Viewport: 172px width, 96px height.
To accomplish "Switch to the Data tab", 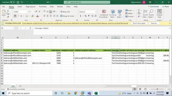I will 52,7.
